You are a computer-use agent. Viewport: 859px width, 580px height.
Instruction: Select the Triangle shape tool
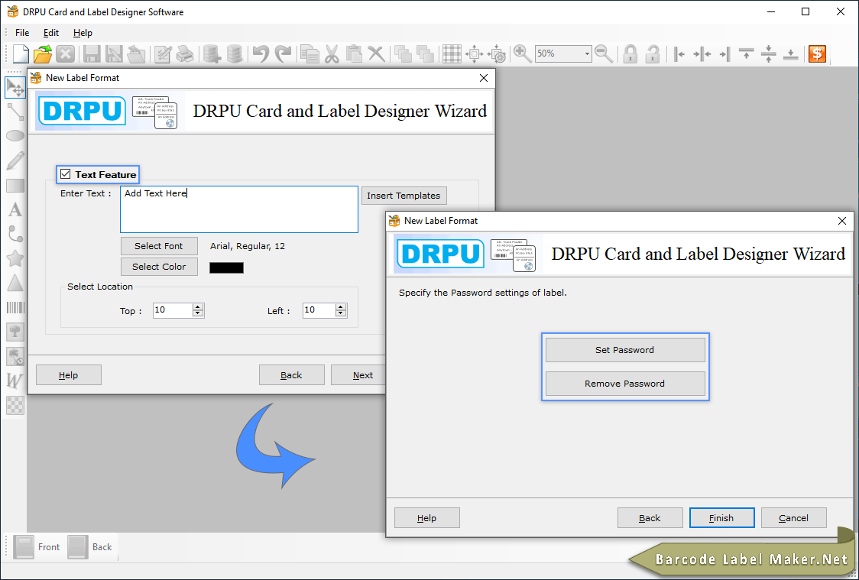pos(15,283)
